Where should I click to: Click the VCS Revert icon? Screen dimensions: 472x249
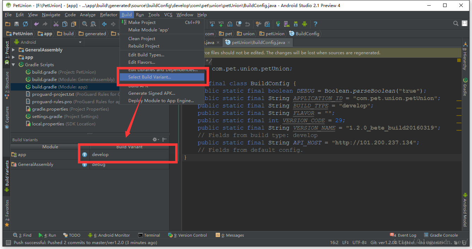pos(247,24)
